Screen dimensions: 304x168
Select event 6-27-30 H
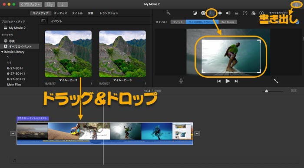[x=15, y=68]
